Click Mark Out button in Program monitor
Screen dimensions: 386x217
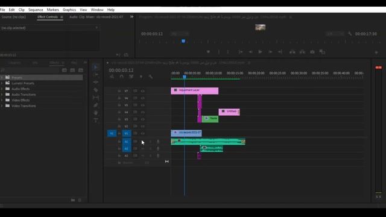pyautogui.click(x=228, y=52)
